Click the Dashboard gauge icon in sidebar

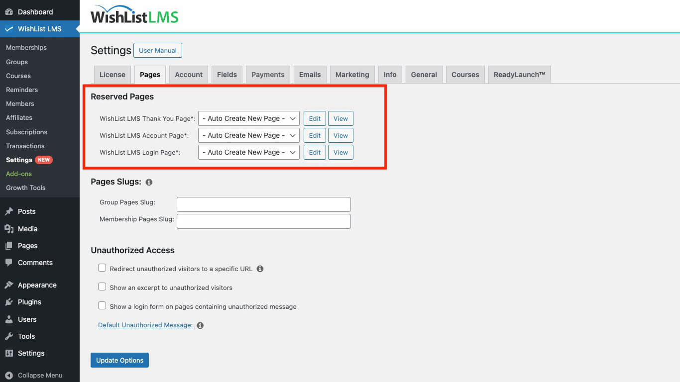coord(9,12)
